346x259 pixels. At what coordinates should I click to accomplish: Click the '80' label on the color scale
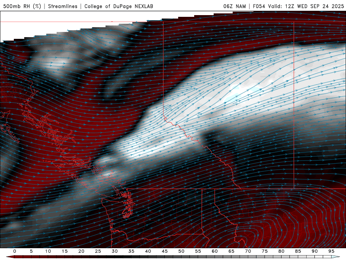[282, 251]
